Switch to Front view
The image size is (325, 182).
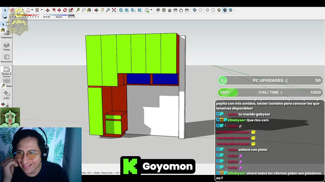click(170, 10)
